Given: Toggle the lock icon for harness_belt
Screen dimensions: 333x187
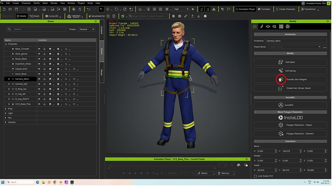Looking at the screenshot, I should [x=44, y=84].
